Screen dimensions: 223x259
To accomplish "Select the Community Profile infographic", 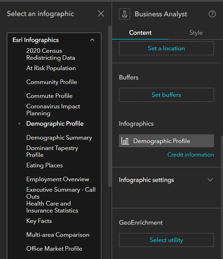I will pyautogui.click(x=52, y=82).
